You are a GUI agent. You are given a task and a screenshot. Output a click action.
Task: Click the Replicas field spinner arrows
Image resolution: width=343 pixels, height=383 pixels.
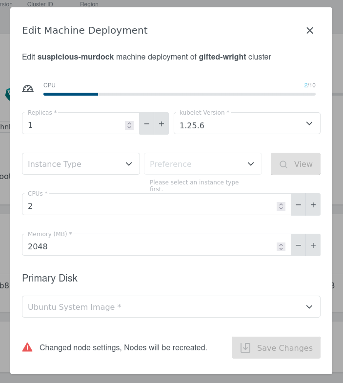coord(129,125)
